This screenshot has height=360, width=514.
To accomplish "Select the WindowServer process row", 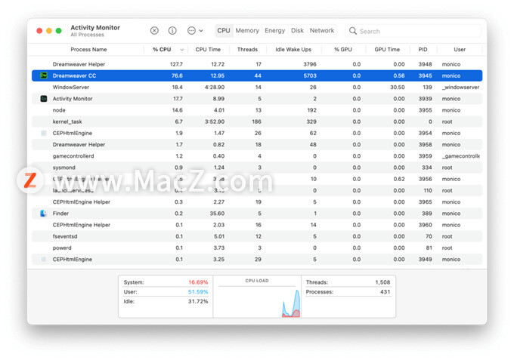I will pyautogui.click(x=257, y=87).
